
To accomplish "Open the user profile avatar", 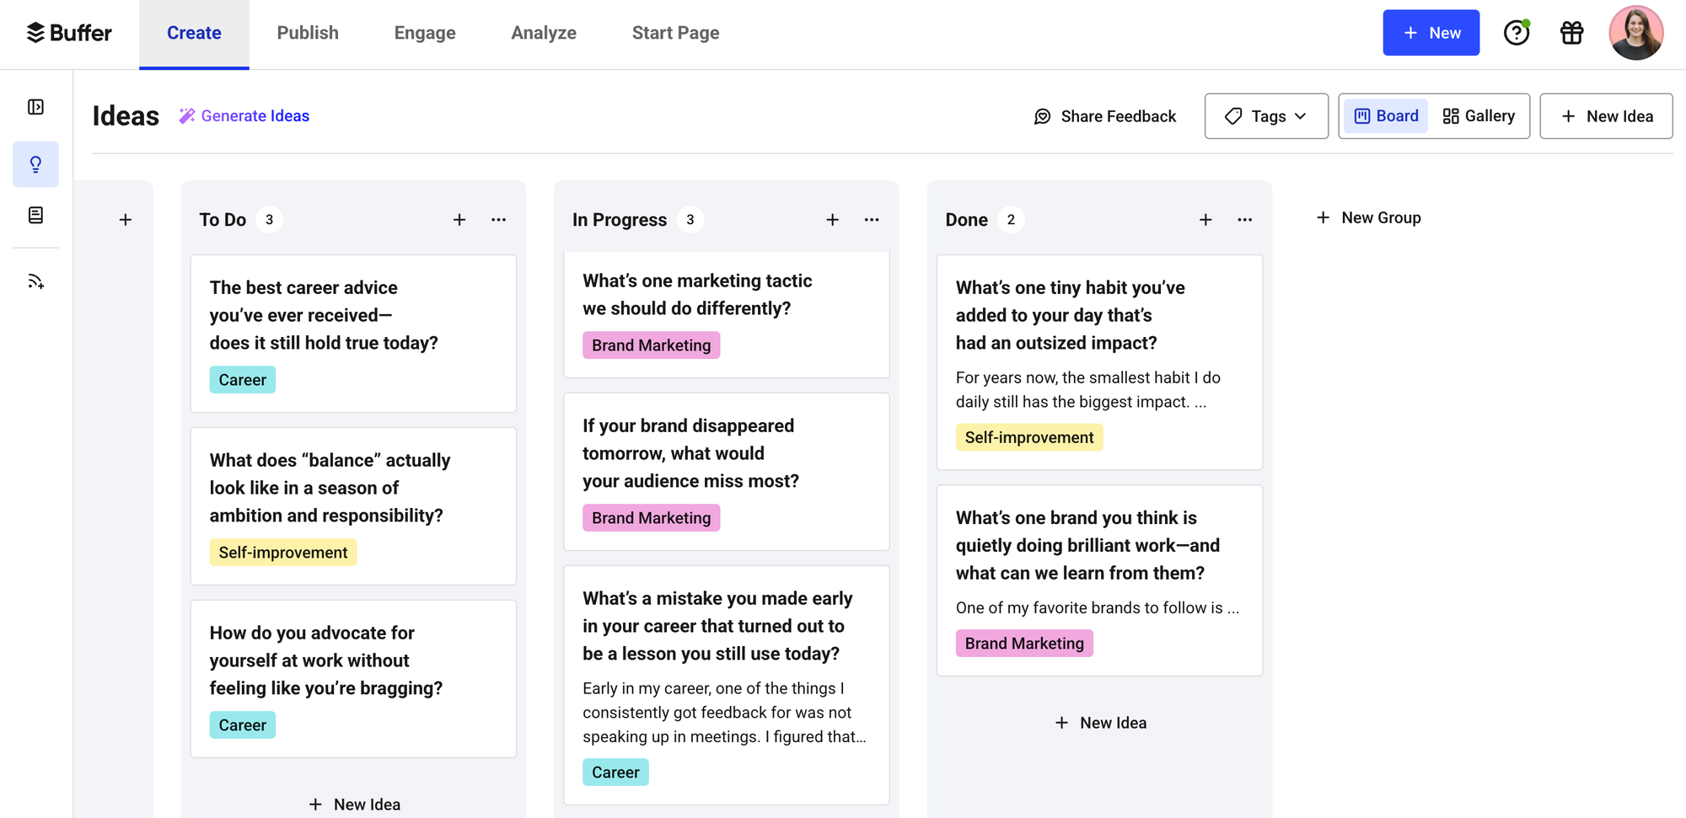I will (x=1635, y=33).
